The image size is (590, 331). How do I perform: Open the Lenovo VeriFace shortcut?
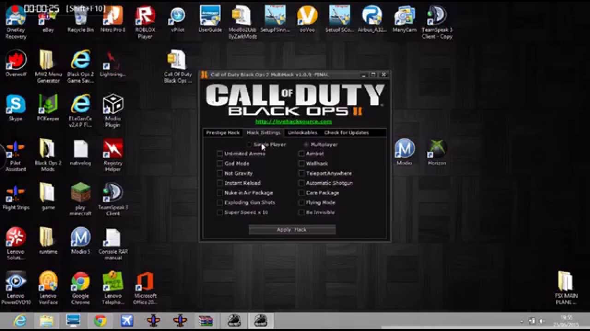(x=48, y=288)
